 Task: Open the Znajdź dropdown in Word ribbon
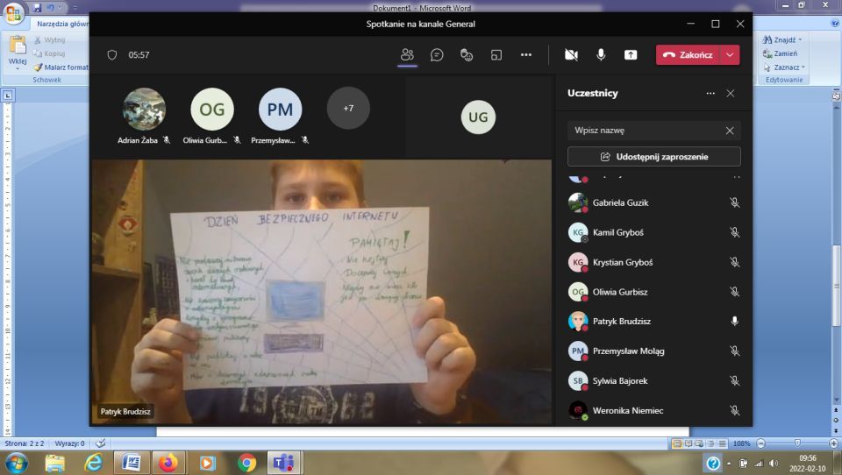pyautogui.click(x=782, y=39)
